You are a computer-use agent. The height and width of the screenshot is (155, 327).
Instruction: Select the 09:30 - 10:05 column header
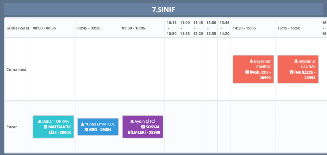(x=134, y=28)
